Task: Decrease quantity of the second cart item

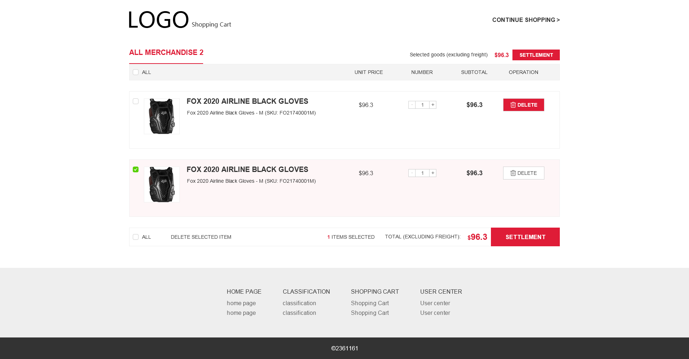Action: (x=412, y=173)
